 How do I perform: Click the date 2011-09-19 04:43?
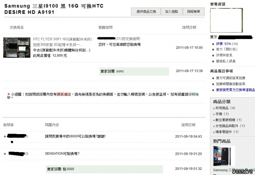click(x=188, y=136)
